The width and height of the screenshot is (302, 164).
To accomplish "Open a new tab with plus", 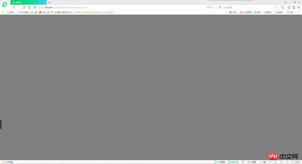I will (x=49, y=2).
